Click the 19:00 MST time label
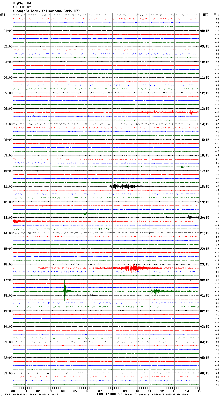This screenshot has height=398, width=220. tap(8, 311)
